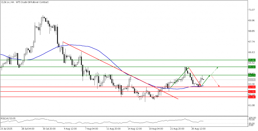Click the RSI(14) 53.05 indicator label
Image resolution: width=258 pixels, height=131 pixels.
click(7, 118)
